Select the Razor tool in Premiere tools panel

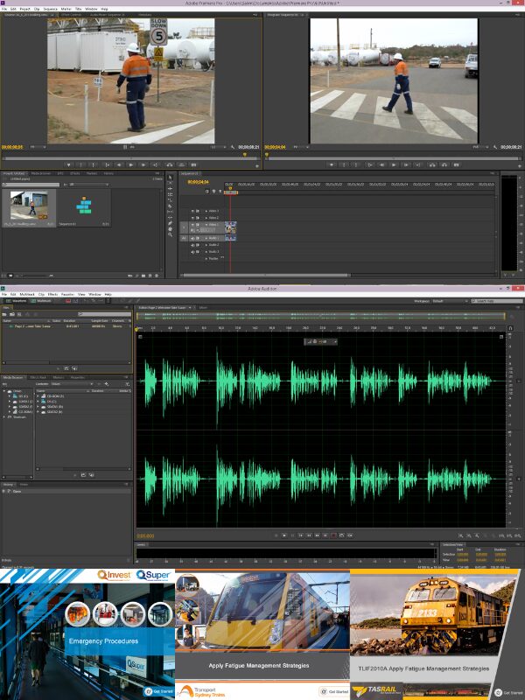(171, 206)
